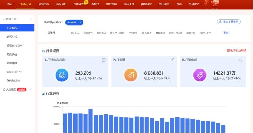Open 定价分析 in the sidebar
Image resolution: width=253 pixels, height=133 pixels.
(x=12, y=37)
